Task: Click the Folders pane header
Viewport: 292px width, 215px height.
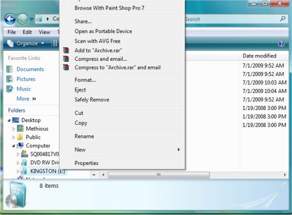Action: [x=17, y=110]
